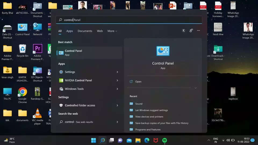Select the Holiday homework PDF desktop file
This screenshot has width=258, height=145.
coord(218,10)
